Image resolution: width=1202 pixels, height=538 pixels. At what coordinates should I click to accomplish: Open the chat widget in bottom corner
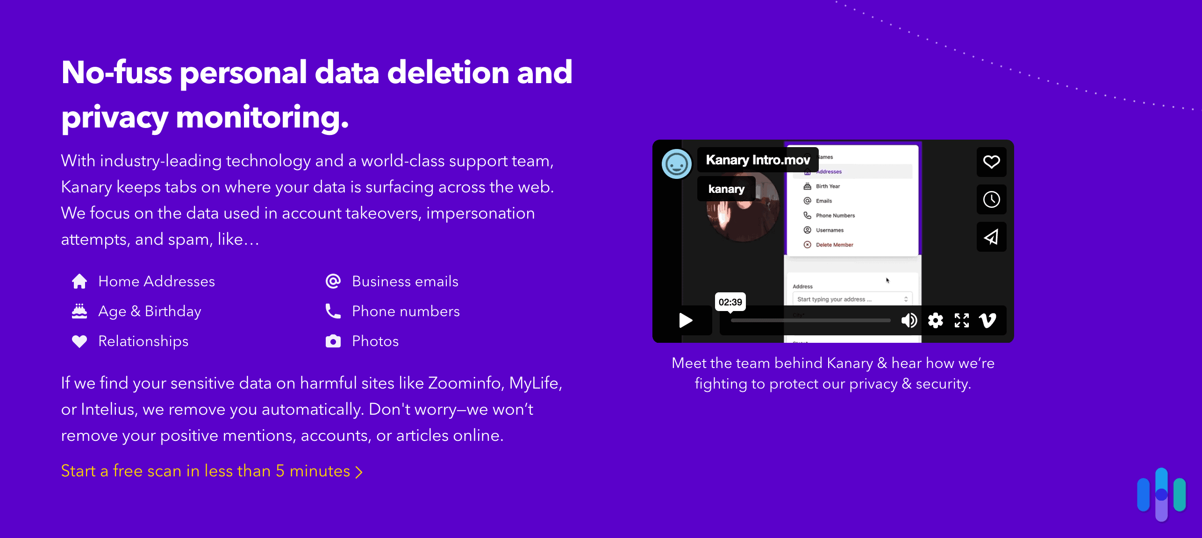tap(1161, 494)
